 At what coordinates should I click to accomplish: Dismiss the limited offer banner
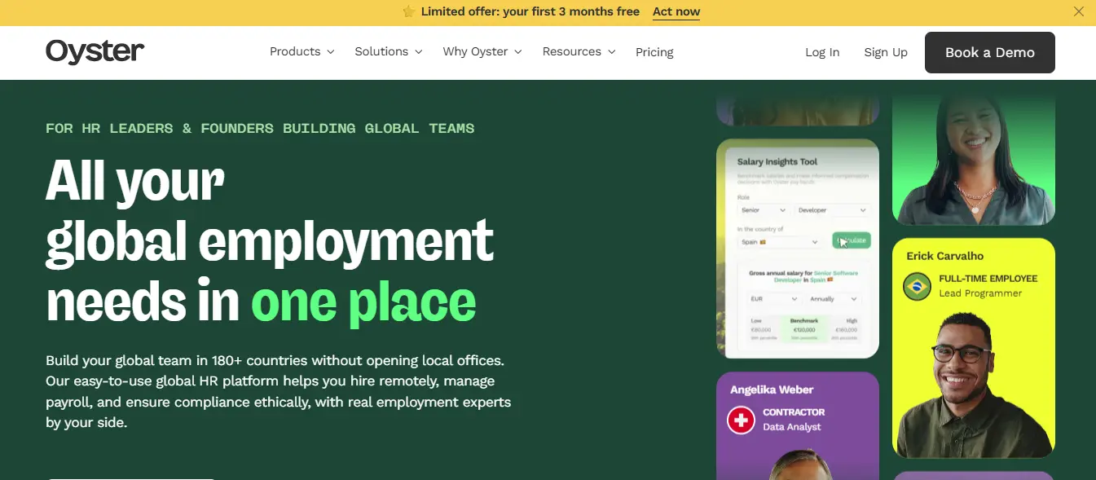(1078, 11)
